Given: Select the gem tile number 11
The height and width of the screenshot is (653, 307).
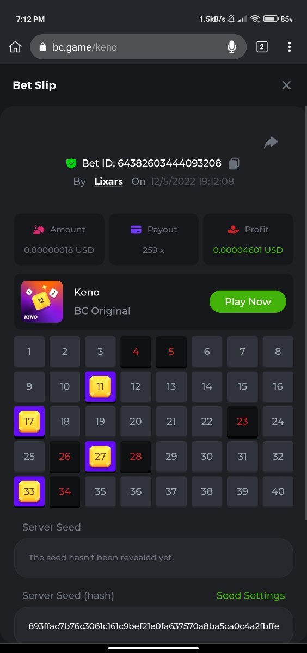Looking at the screenshot, I should [100, 386].
